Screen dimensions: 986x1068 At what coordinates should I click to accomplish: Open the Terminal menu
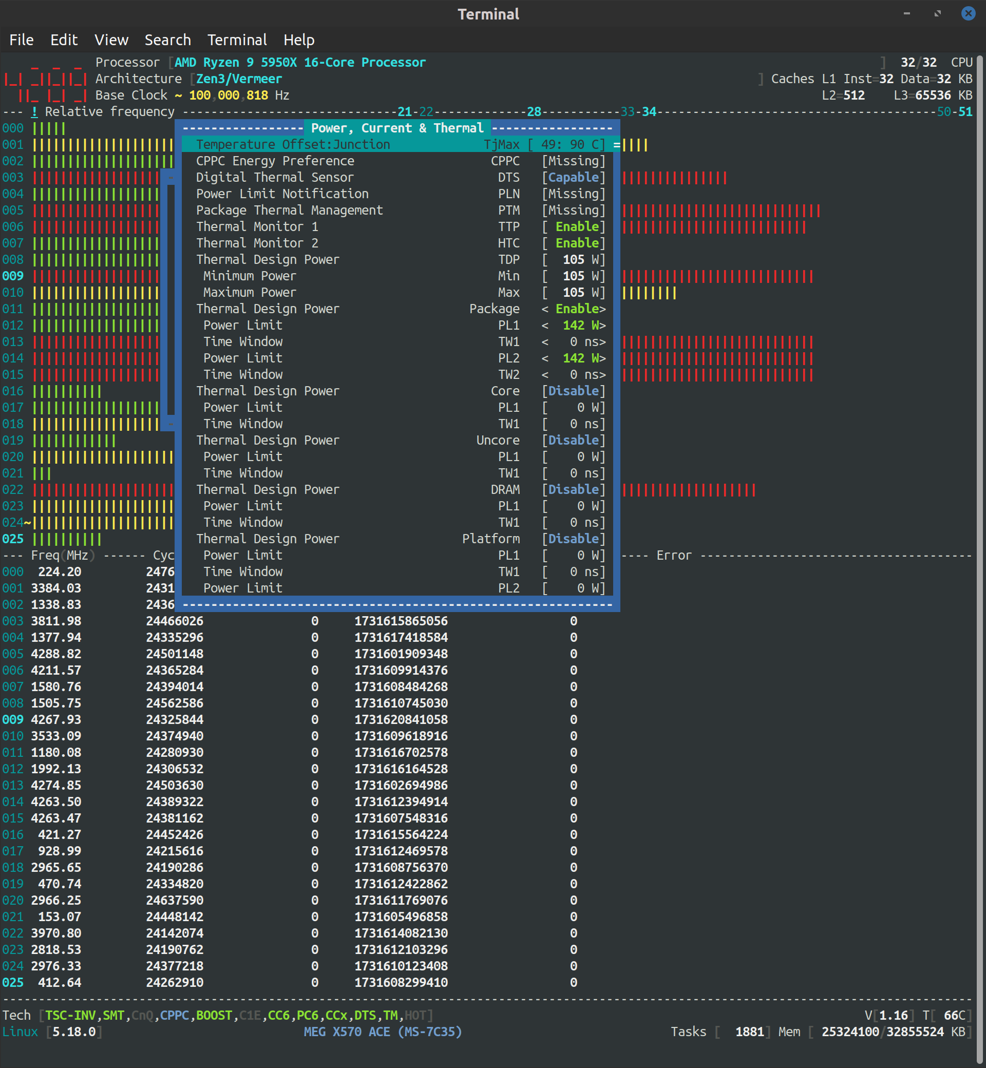click(237, 40)
